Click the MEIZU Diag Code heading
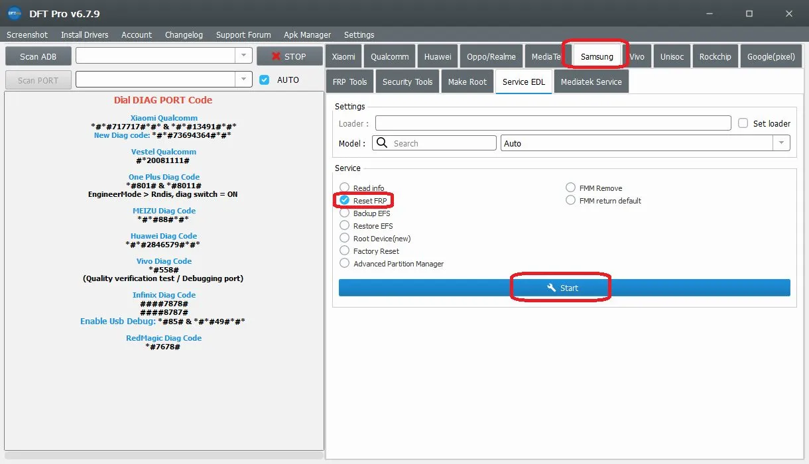 (164, 211)
